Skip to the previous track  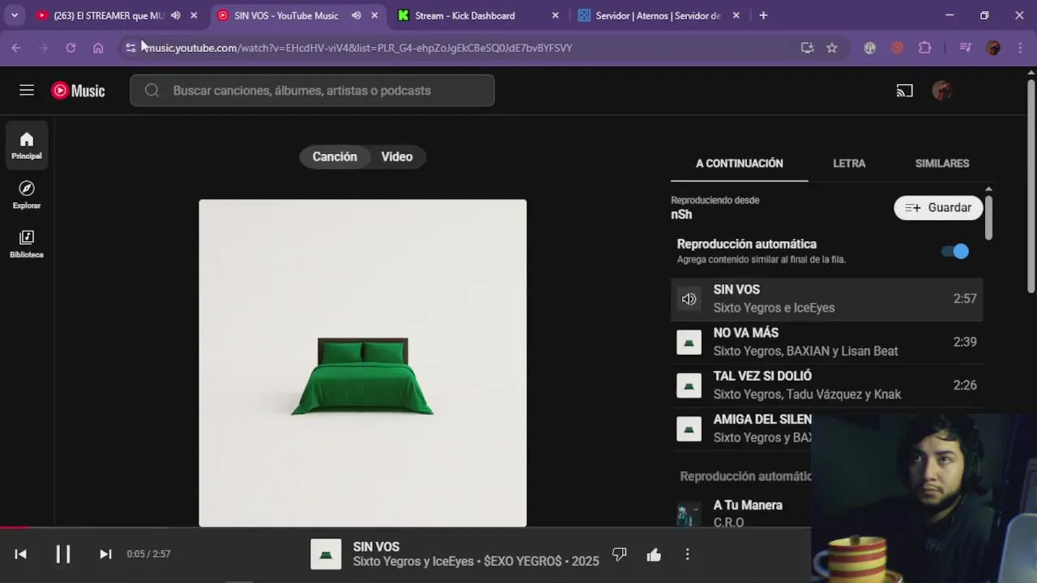(21, 554)
